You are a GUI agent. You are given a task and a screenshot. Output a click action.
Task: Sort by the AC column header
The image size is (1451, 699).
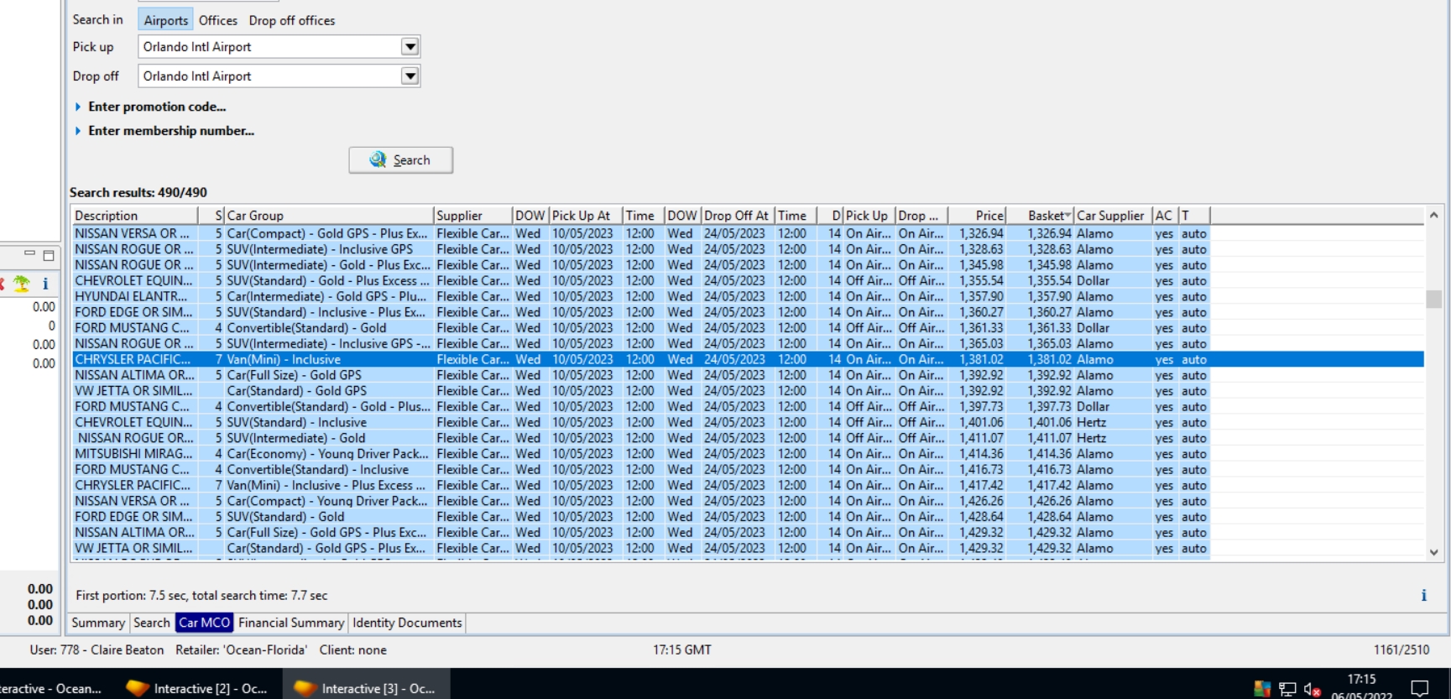pos(1165,216)
